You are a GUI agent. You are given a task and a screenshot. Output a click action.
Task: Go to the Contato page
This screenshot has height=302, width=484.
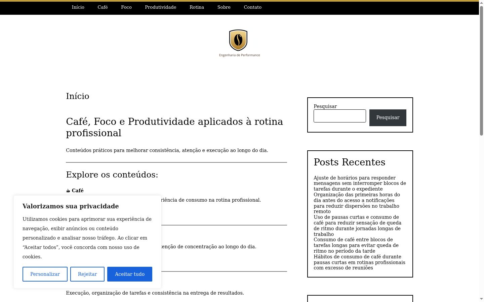252,7
